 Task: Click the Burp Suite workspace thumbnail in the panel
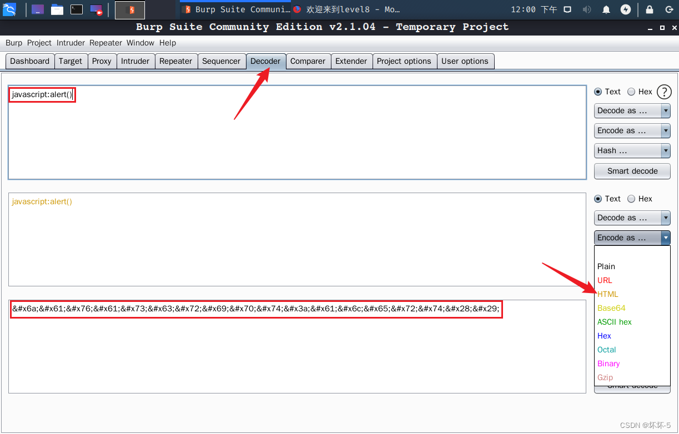[x=130, y=9]
